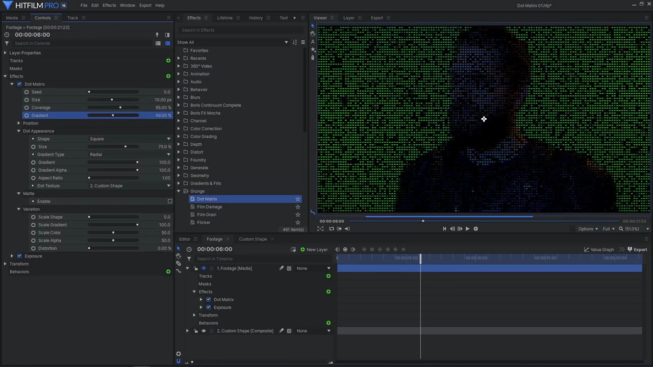Uncheck Exposure in timeline effects

(208, 307)
